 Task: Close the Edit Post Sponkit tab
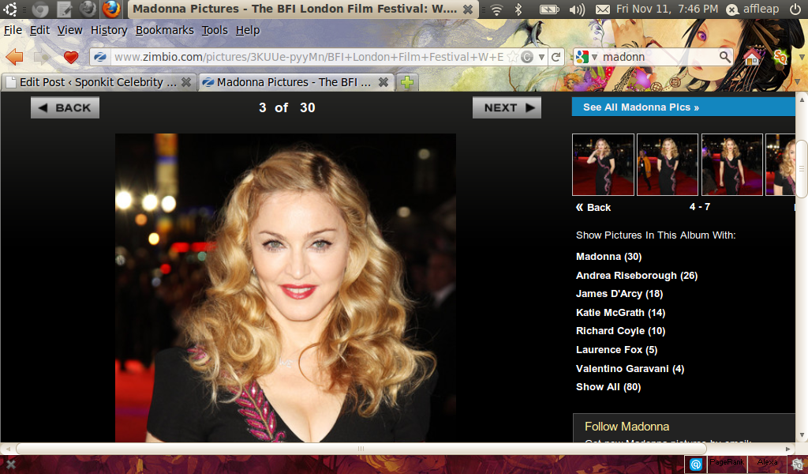point(186,82)
